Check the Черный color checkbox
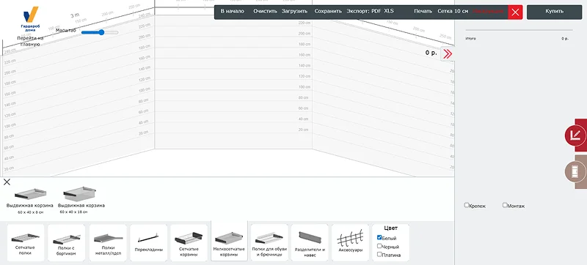 pos(379,246)
